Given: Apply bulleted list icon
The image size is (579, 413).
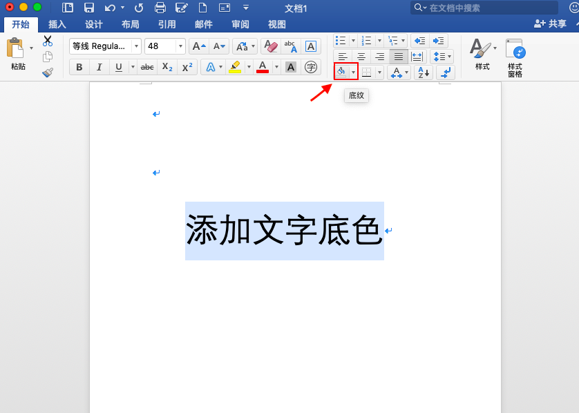Looking at the screenshot, I should (x=341, y=41).
